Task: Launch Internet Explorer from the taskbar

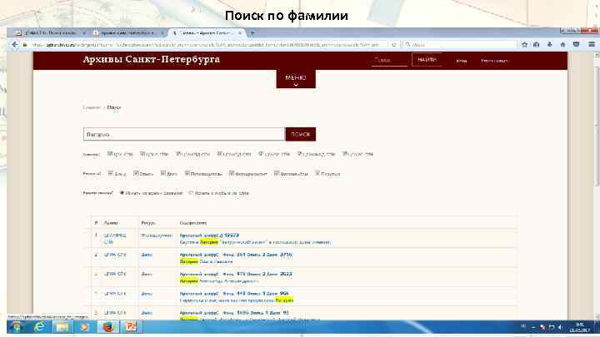Action: [x=39, y=327]
